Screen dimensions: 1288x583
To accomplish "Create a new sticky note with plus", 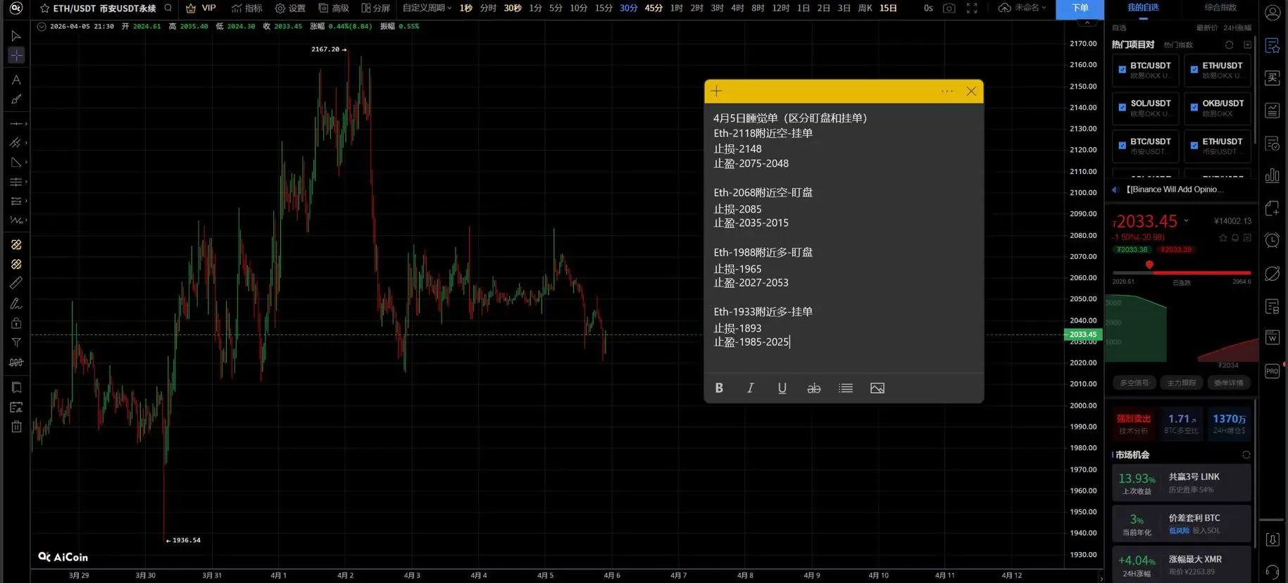I will click(x=717, y=91).
